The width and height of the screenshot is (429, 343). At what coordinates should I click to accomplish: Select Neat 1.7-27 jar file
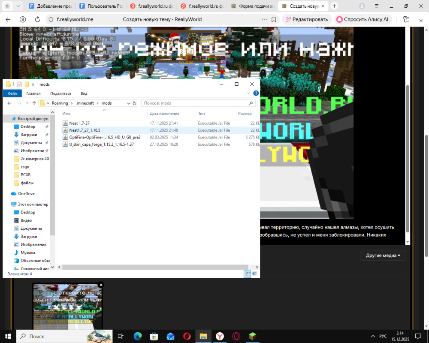click(79, 123)
